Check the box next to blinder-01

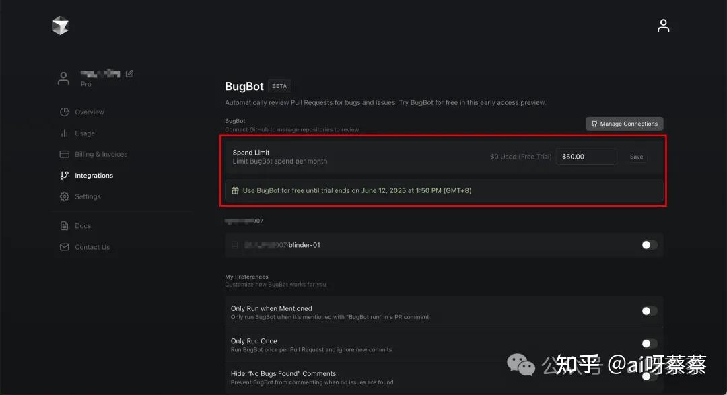pyautogui.click(x=235, y=245)
